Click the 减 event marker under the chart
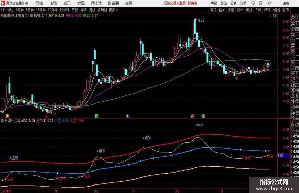Screen dimensions: 299x193 coord(203,116)
